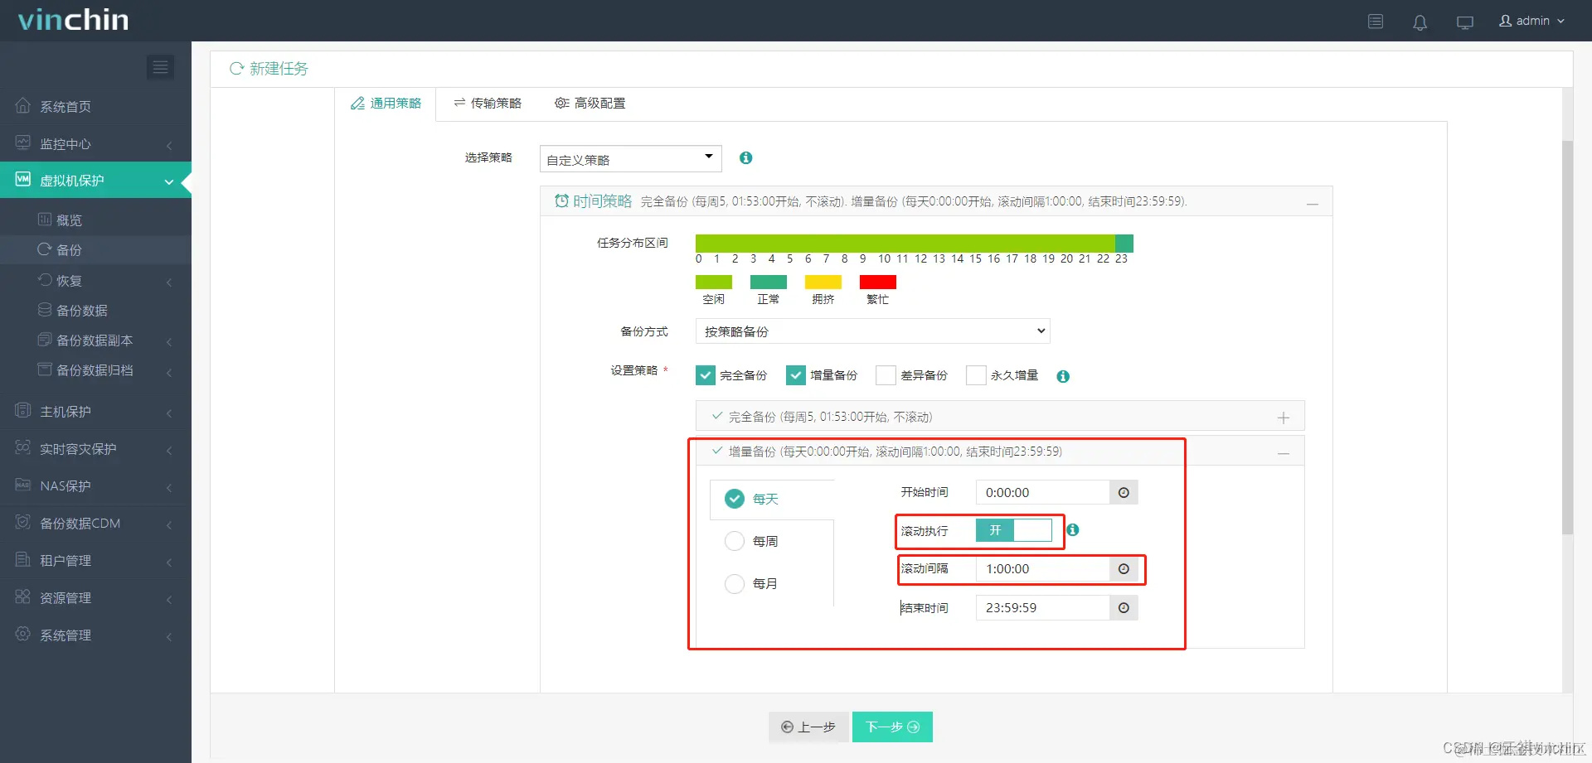Click the monitor screen icon in top bar
The height and width of the screenshot is (763, 1592).
1465,22
